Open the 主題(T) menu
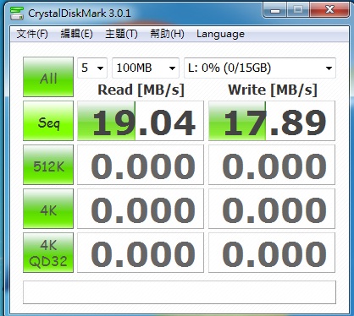Viewport: 354px width, 316px height. point(121,34)
